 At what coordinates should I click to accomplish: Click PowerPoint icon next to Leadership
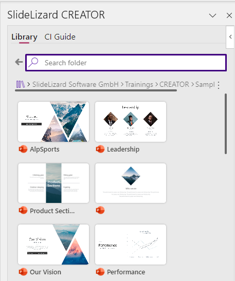click(x=100, y=149)
